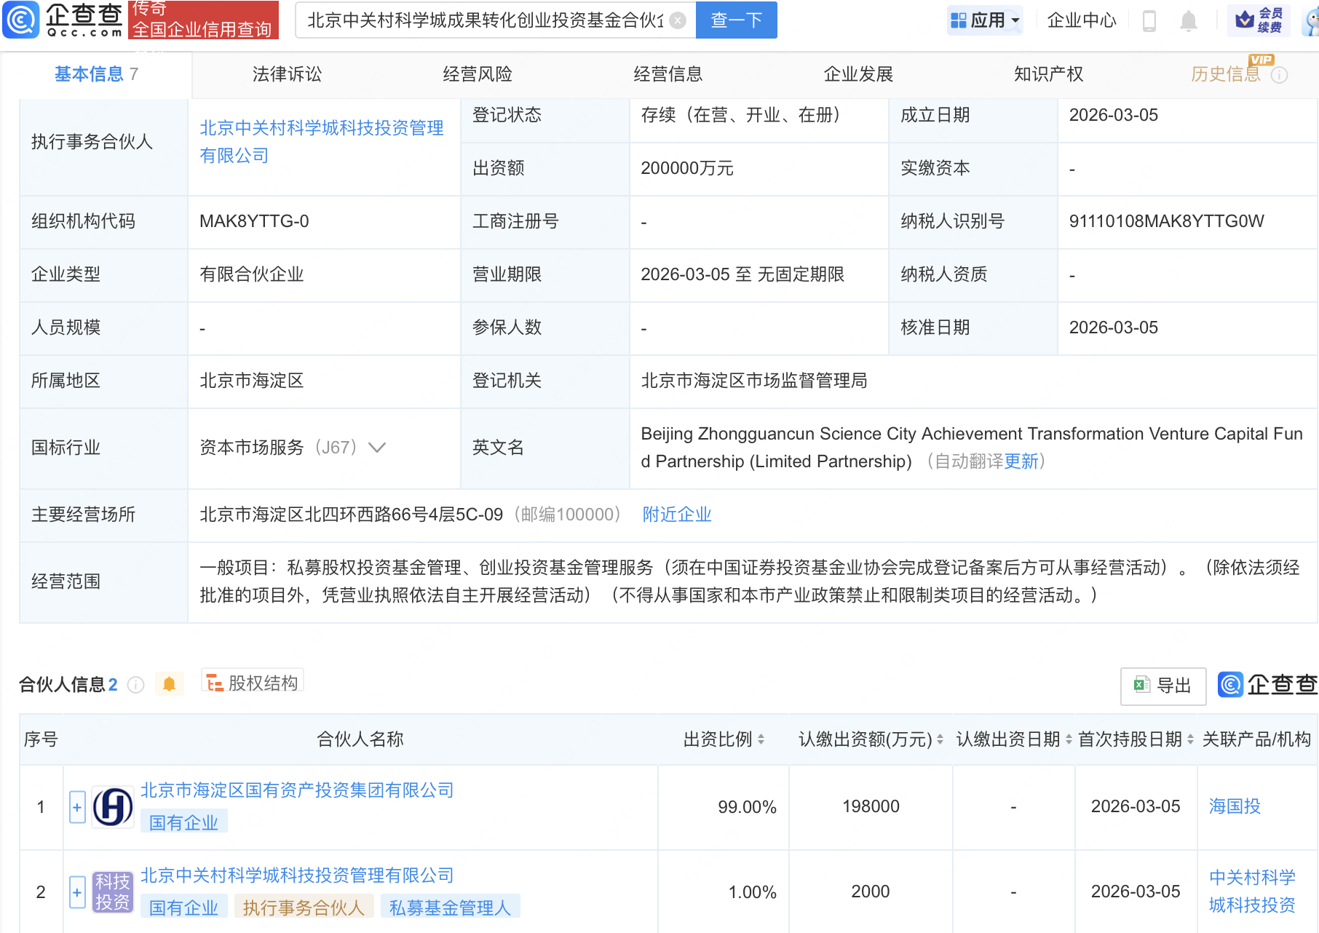Click the mobile phone icon
This screenshot has height=933, width=1319.
[x=1149, y=20]
